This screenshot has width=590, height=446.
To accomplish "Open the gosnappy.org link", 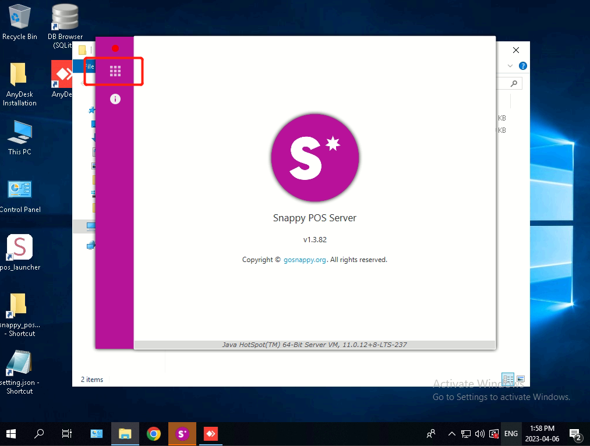I will [305, 260].
